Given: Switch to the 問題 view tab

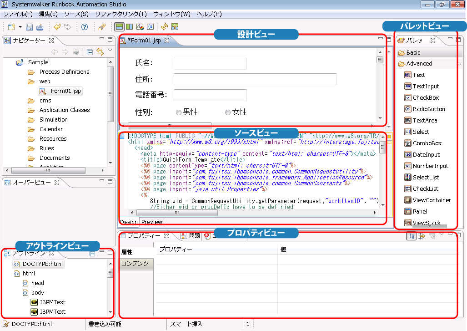Looking at the screenshot, I should [191, 236].
